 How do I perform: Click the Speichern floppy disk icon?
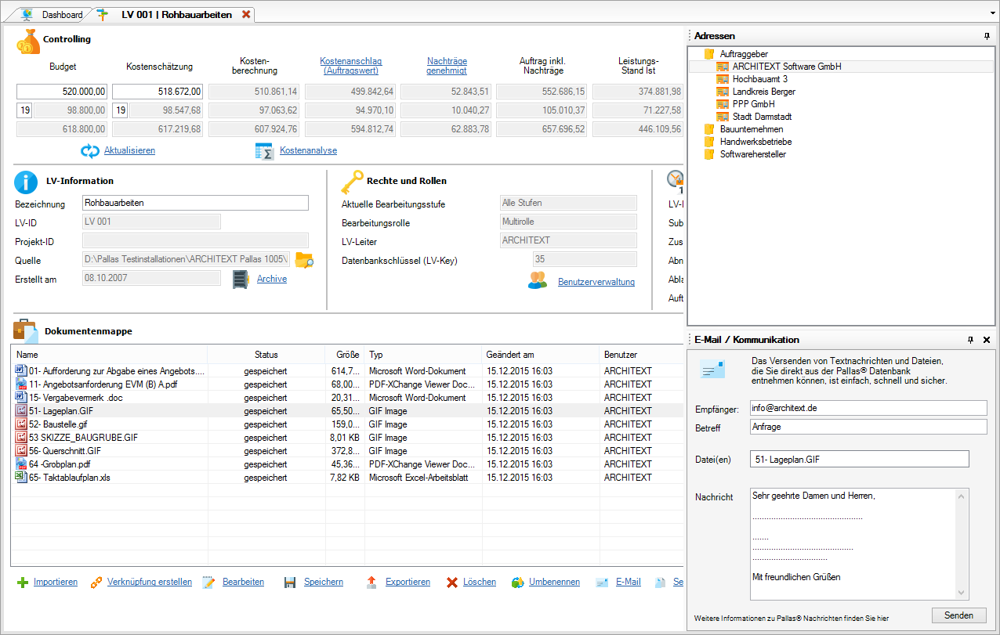(290, 583)
